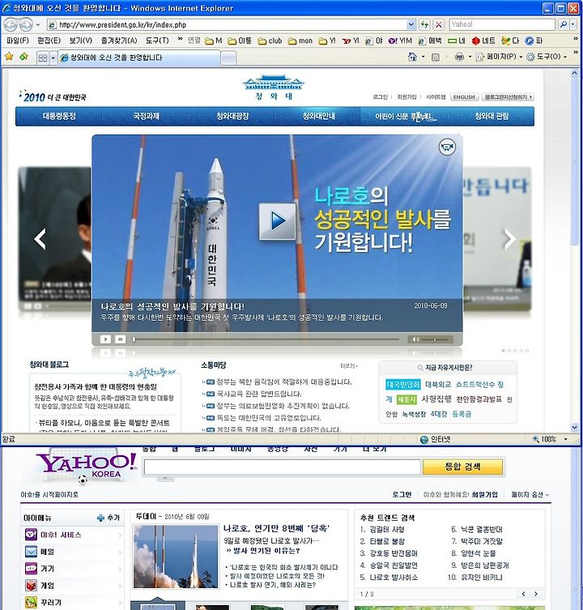Open the 보기(V) menu
The height and width of the screenshot is (610, 583).
[80, 41]
